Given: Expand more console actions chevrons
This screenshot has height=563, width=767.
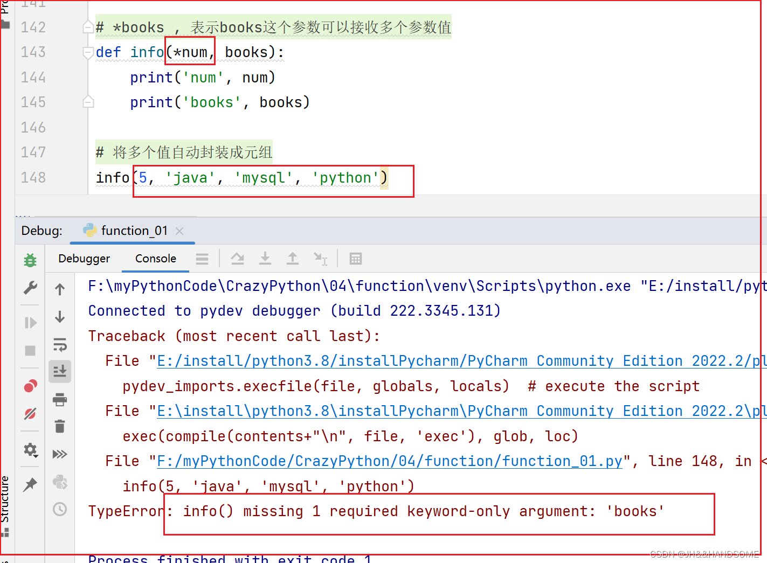Looking at the screenshot, I should click(x=60, y=454).
